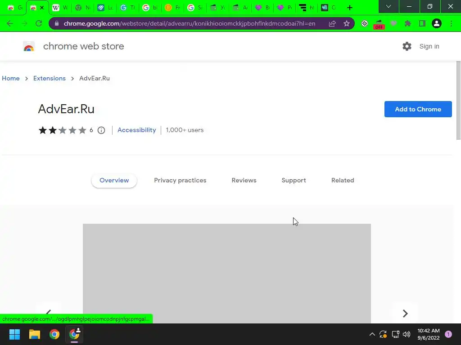Open Chrome three-dot menu
461x345 pixels.
click(451, 23)
